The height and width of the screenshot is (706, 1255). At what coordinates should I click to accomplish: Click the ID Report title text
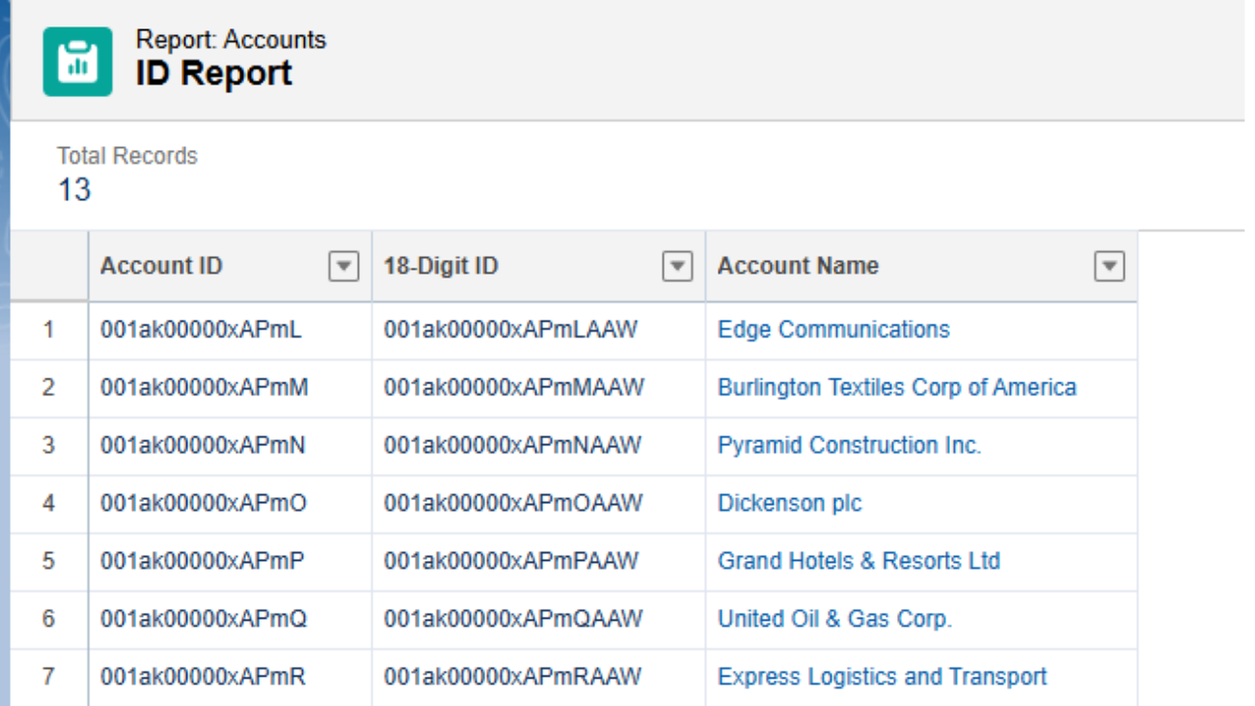214,74
